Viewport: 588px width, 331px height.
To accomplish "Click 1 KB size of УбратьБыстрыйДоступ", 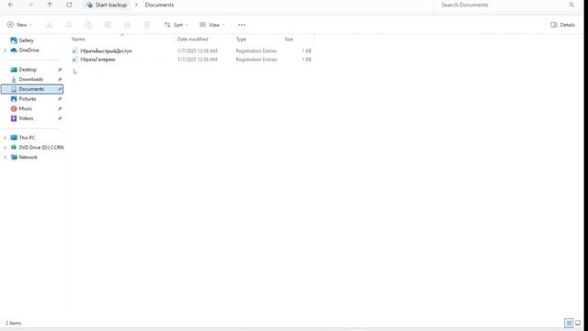I will pyautogui.click(x=307, y=51).
